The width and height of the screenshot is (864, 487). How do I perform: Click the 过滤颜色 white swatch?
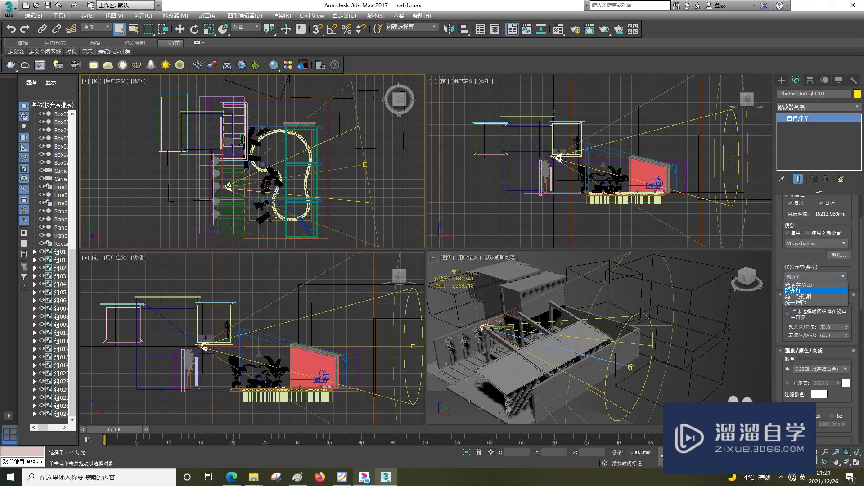(819, 394)
